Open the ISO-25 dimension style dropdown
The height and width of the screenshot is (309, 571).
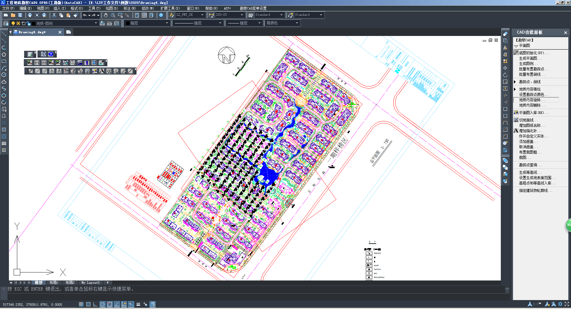coord(241,15)
